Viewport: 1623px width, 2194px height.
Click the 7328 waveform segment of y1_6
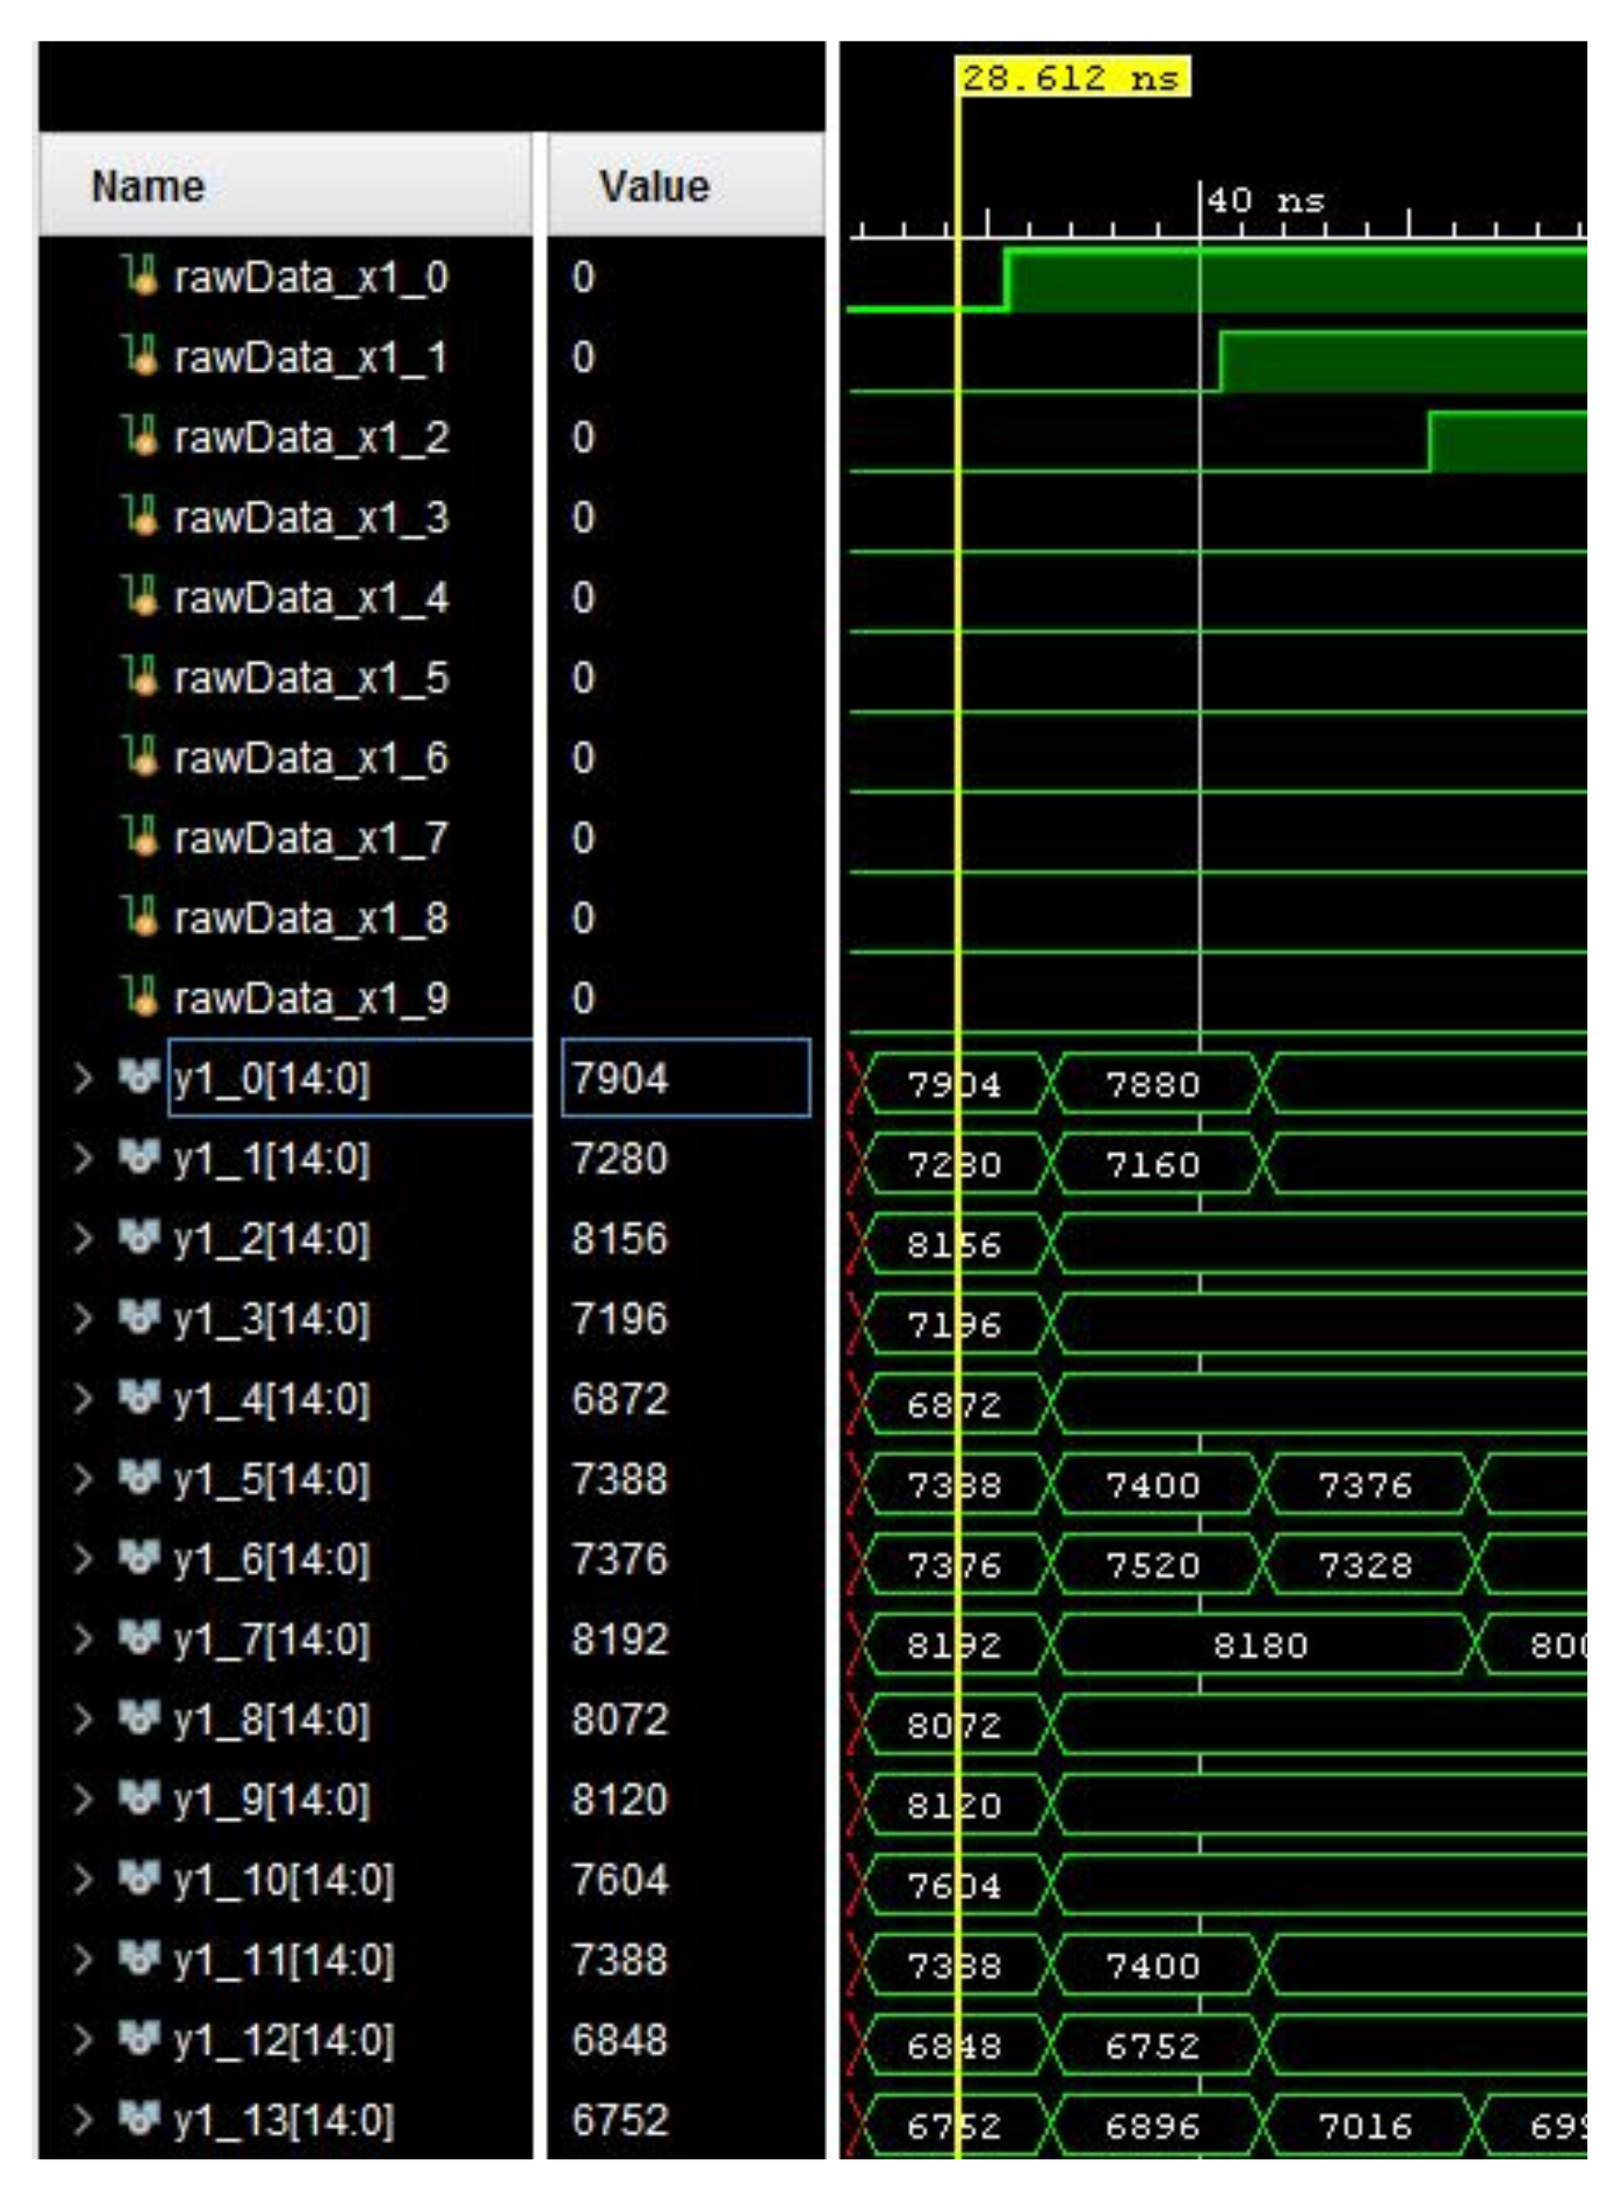1370,1565
